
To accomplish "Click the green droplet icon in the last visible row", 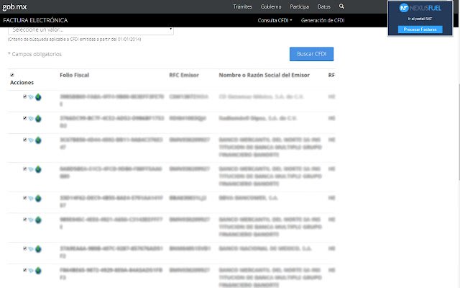I will click(x=38, y=271).
